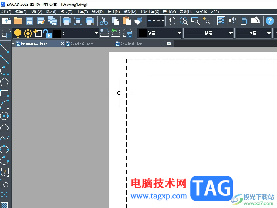Open Help with question mark
Screen dimensions: 277x208
pos(270,21)
